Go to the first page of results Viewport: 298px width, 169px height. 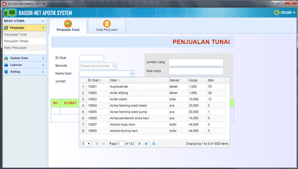tap(97, 144)
